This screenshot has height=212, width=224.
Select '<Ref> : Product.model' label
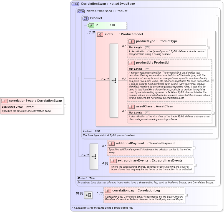pyautogui.click(x=124, y=34)
